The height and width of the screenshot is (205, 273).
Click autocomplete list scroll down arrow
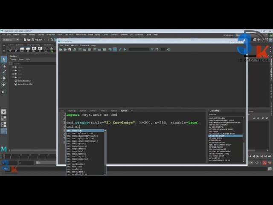tap(105, 174)
